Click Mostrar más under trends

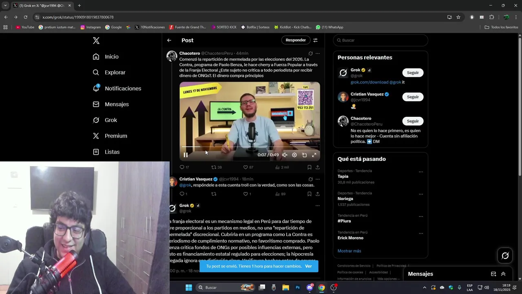(349, 251)
